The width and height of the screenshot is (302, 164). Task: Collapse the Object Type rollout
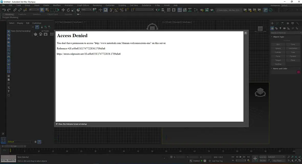tap(278, 37)
